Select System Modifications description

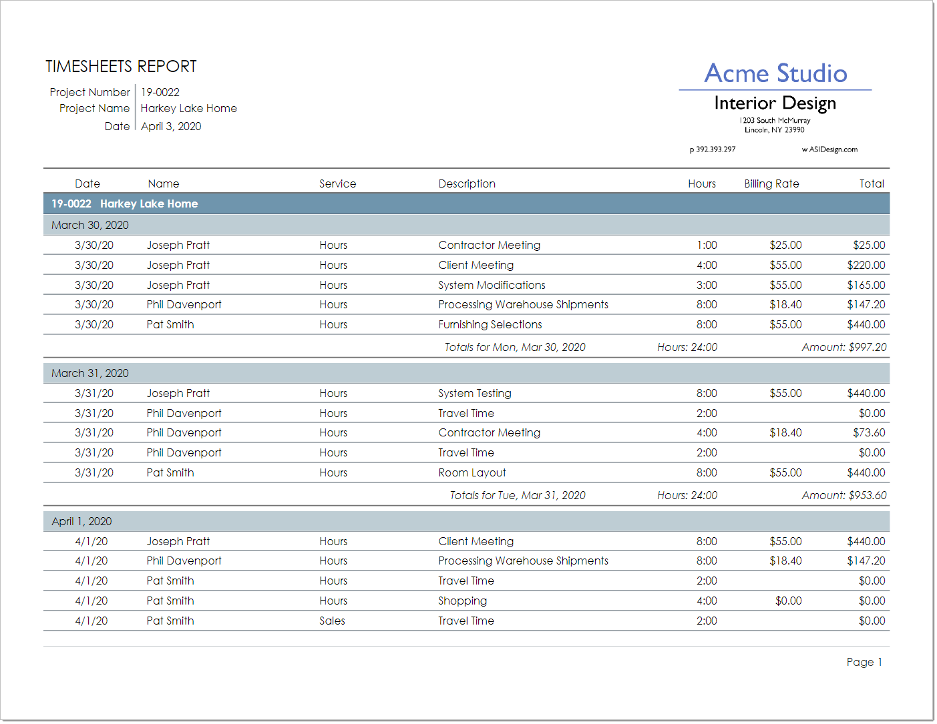pos(492,285)
